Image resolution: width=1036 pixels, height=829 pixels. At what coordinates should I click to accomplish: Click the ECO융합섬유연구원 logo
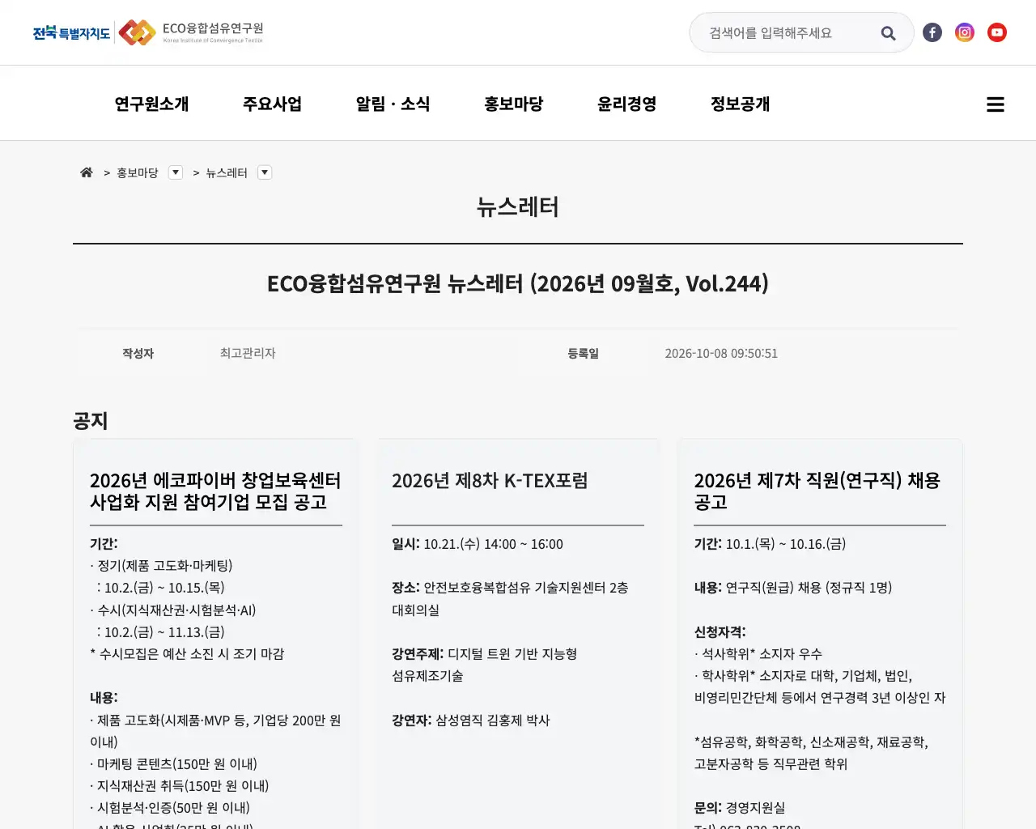(x=191, y=32)
